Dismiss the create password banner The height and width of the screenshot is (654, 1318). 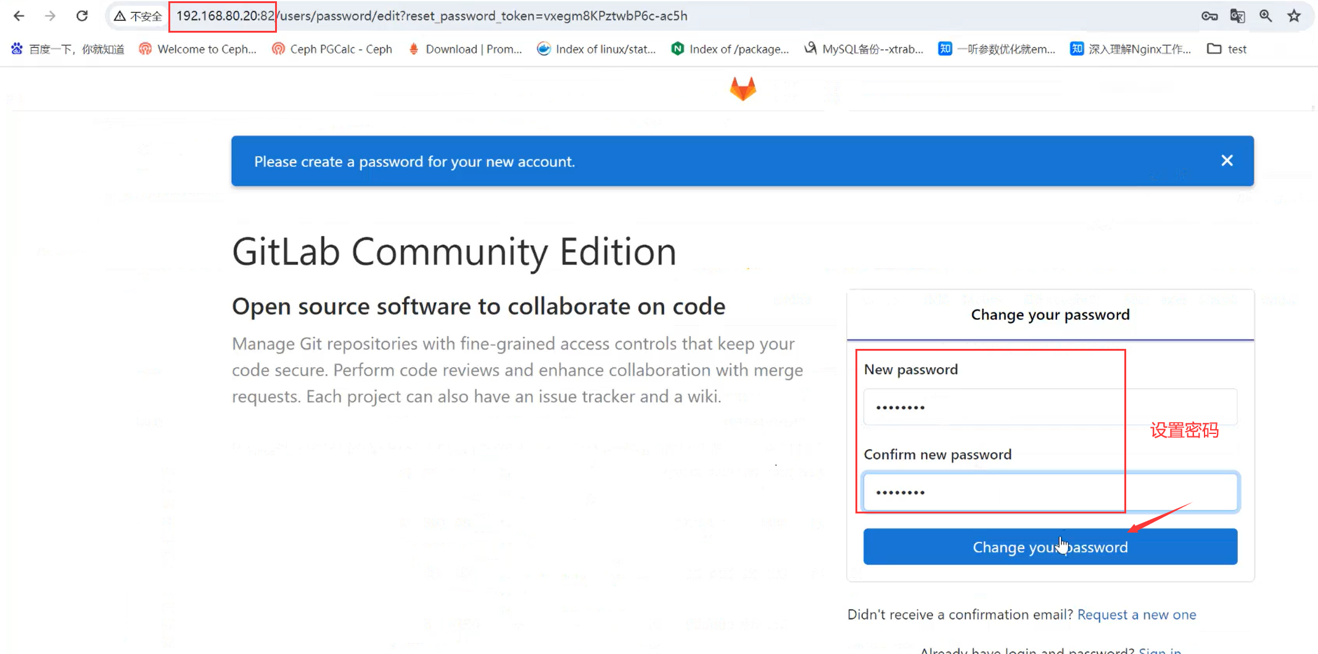[x=1227, y=161]
